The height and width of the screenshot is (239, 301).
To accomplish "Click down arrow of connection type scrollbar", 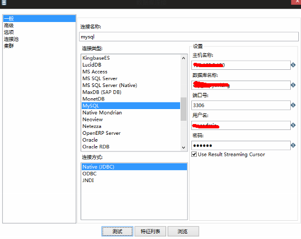I will coord(183,147).
